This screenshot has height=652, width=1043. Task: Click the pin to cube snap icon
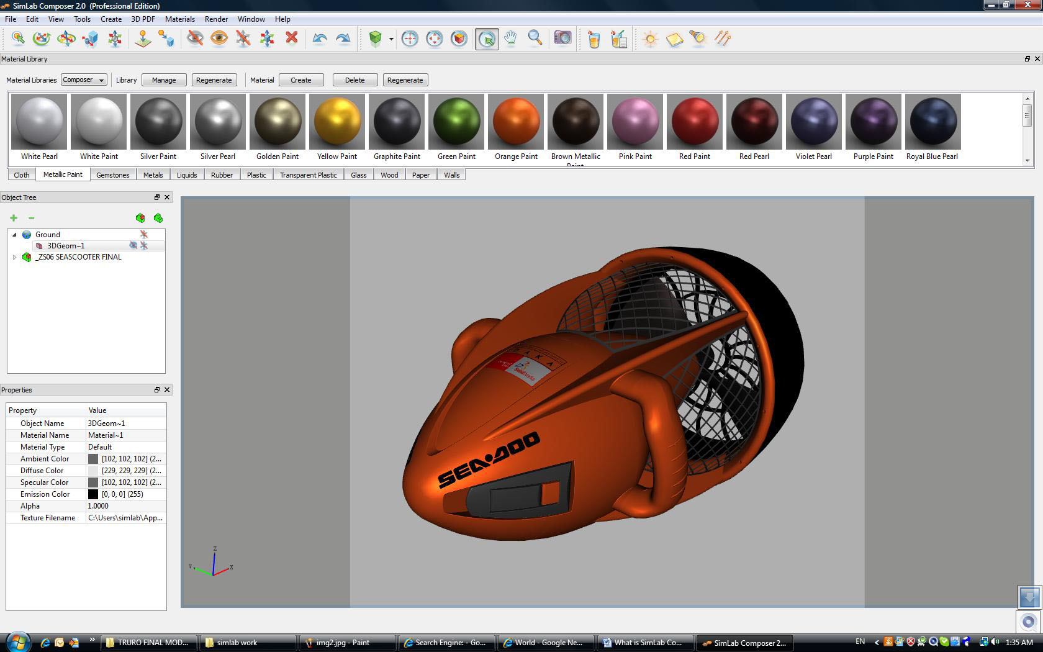click(x=166, y=38)
